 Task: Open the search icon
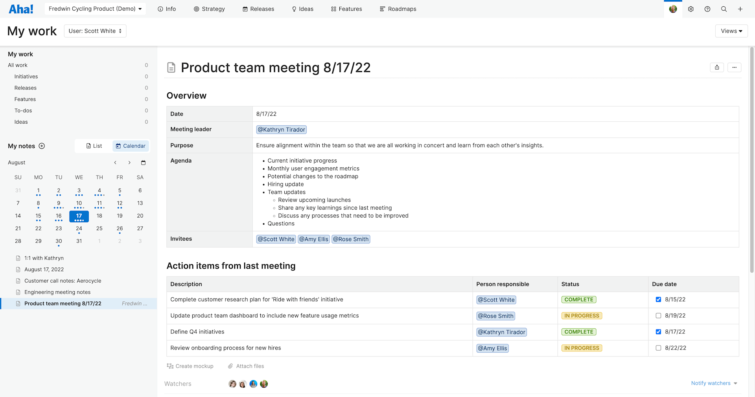click(x=724, y=9)
